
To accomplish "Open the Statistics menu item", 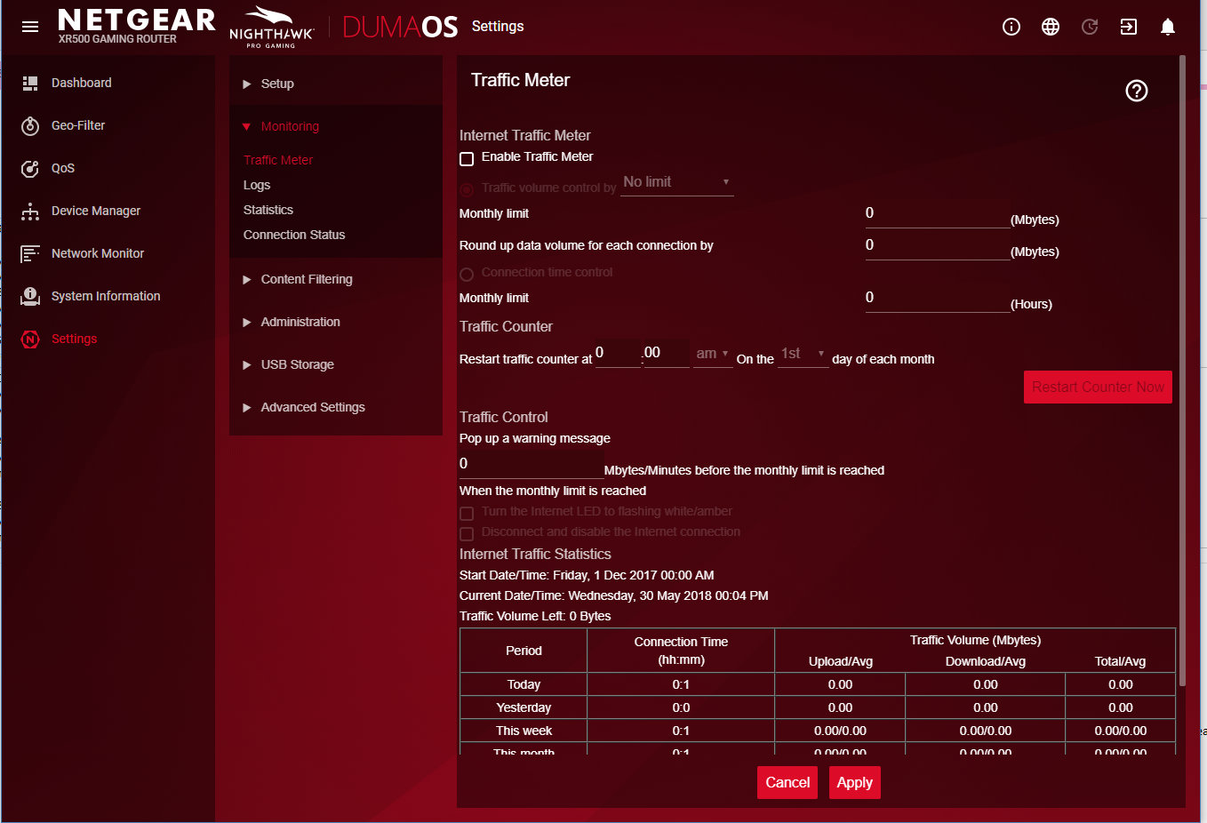I will (x=268, y=210).
